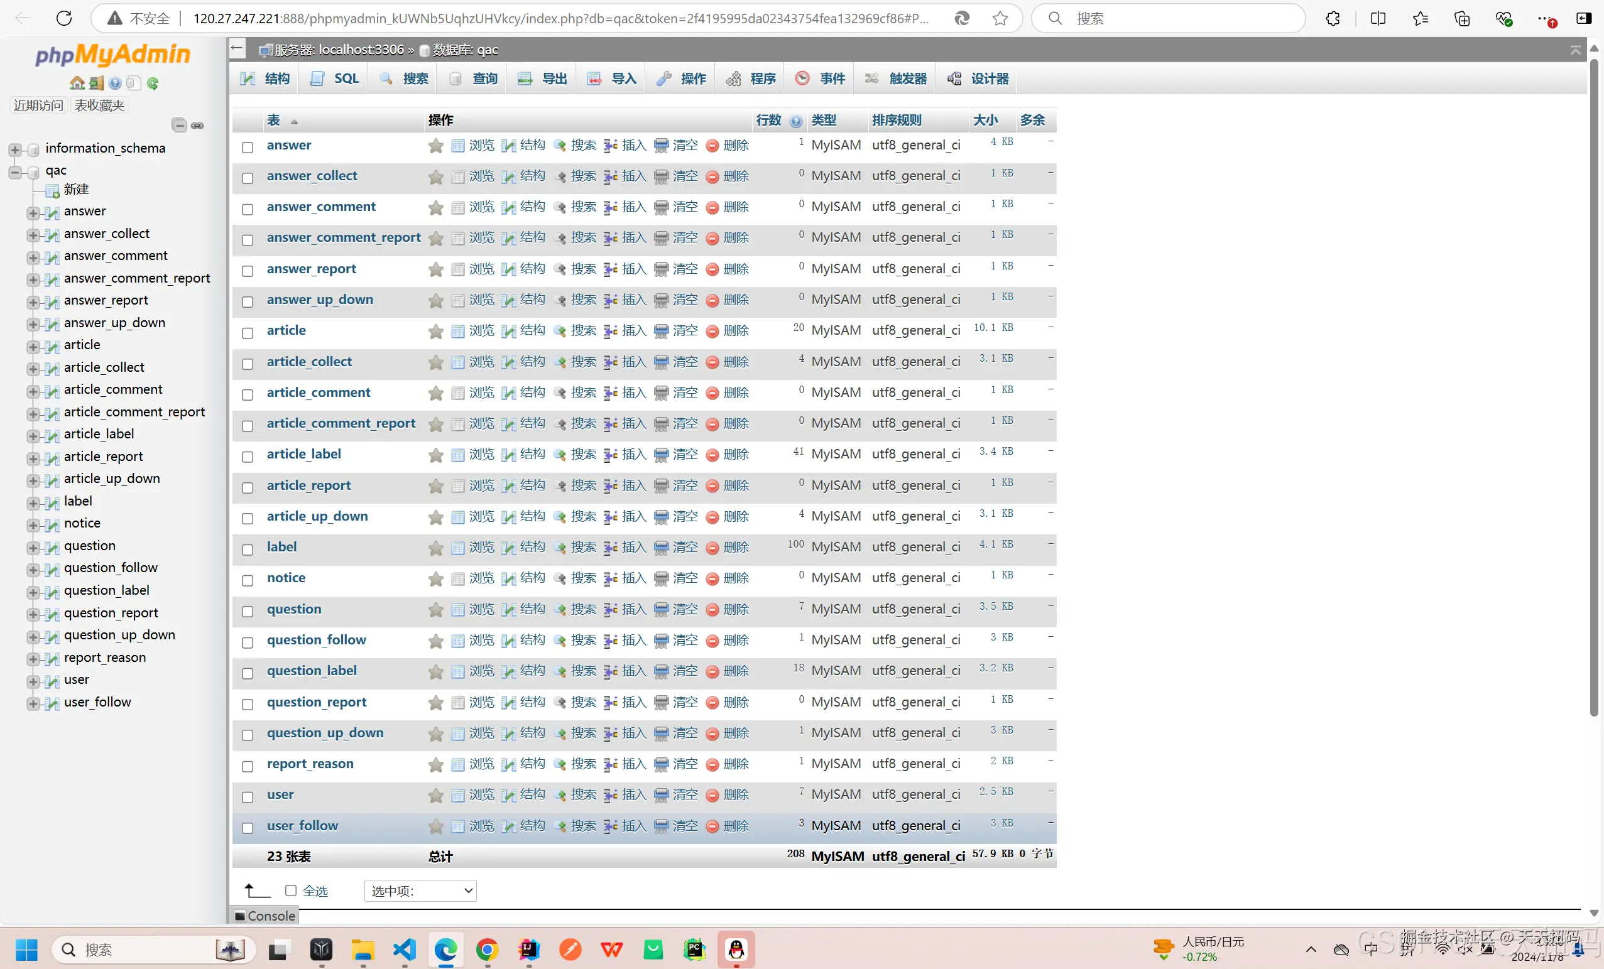
Task: Click the delete icon for notice table
Action: coord(712,578)
